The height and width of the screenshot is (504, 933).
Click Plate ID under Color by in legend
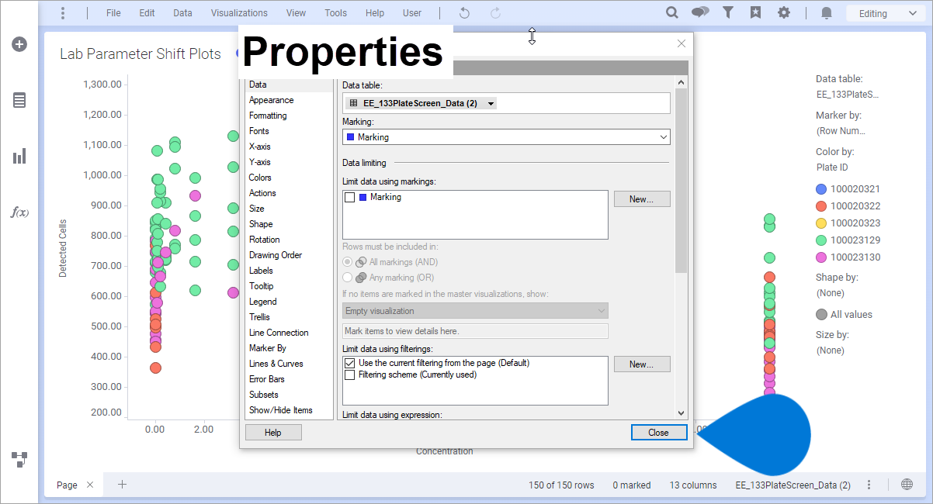[832, 167]
